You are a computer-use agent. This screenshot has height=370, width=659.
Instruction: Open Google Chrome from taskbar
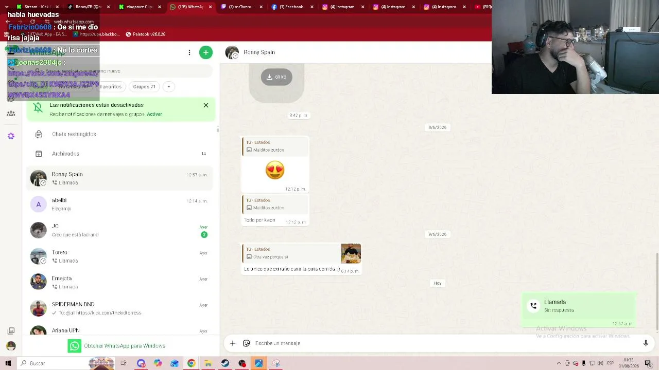pyautogui.click(x=191, y=363)
